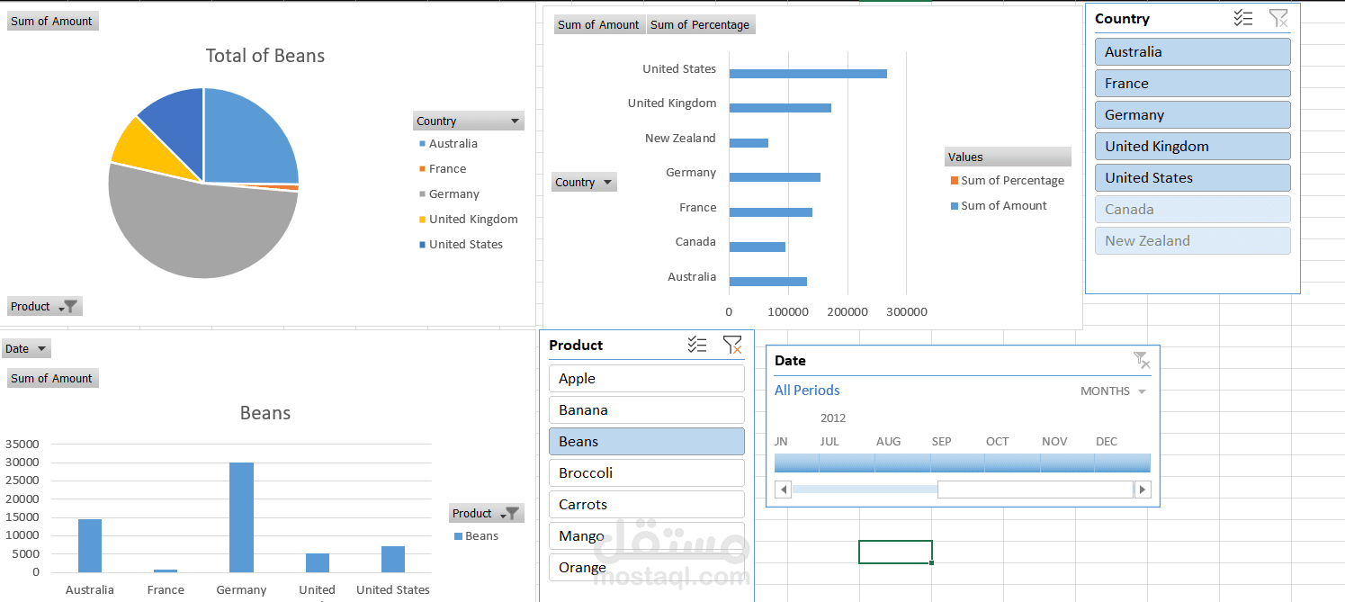Select OCT on the Date timeline
This screenshot has width=1345, height=602.
(1012, 463)
